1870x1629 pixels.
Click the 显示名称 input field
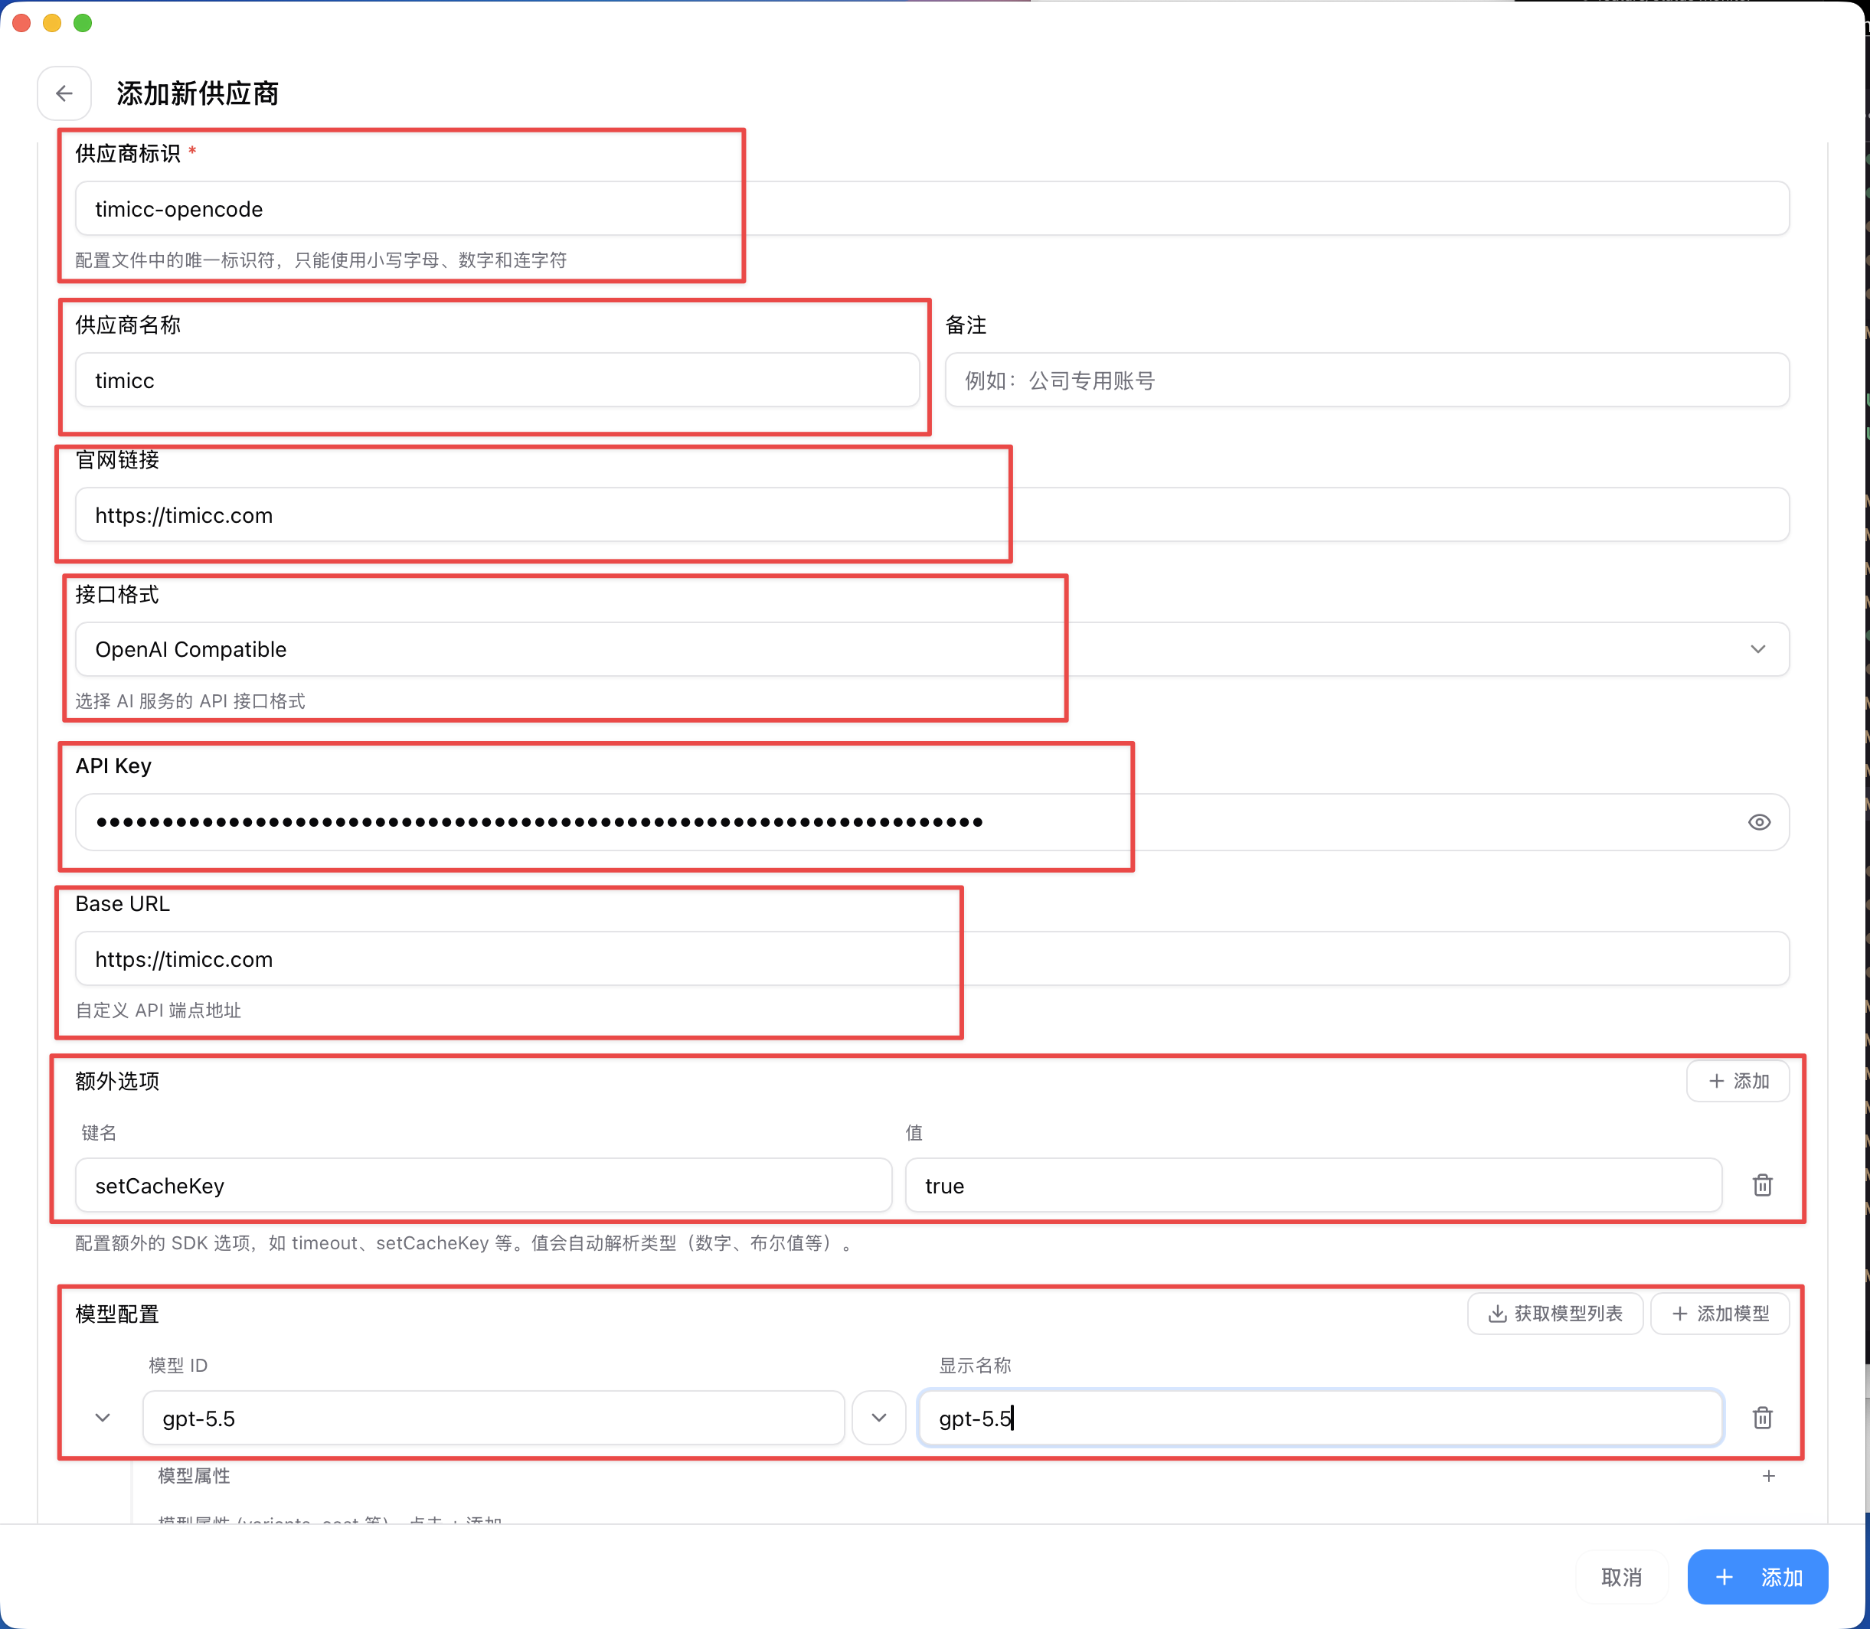(x=1321, y=1418)
